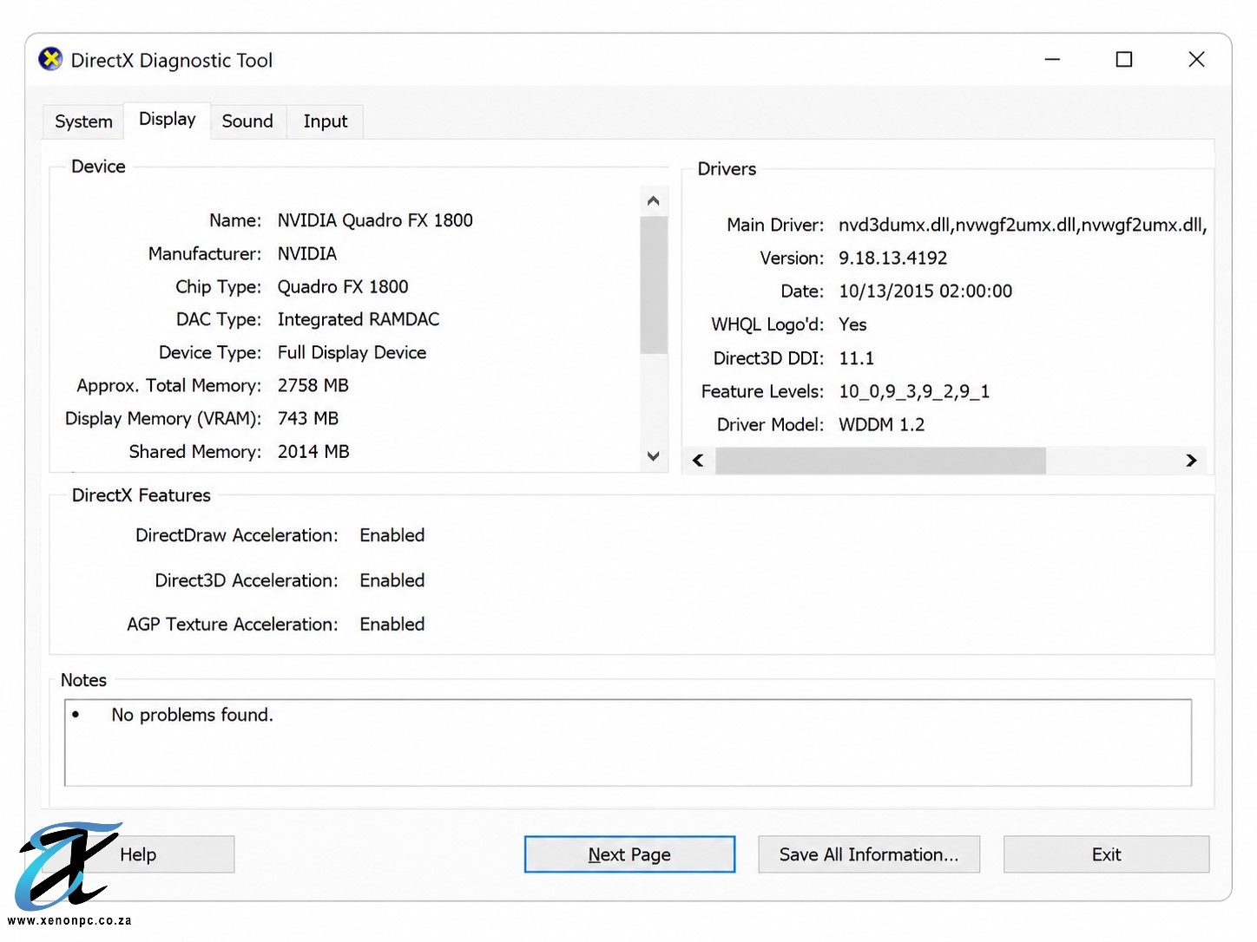Open the Sound tab

point(247,121)
